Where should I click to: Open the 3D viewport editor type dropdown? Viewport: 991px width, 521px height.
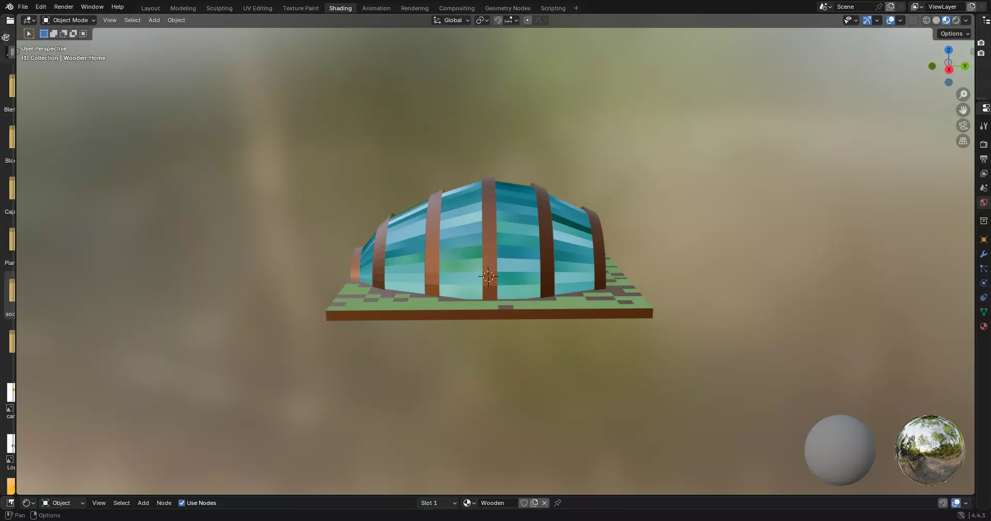click(29, 20)
